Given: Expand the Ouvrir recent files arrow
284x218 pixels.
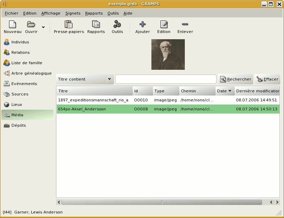Looking at the screenshot, I should tap(43, 27).
